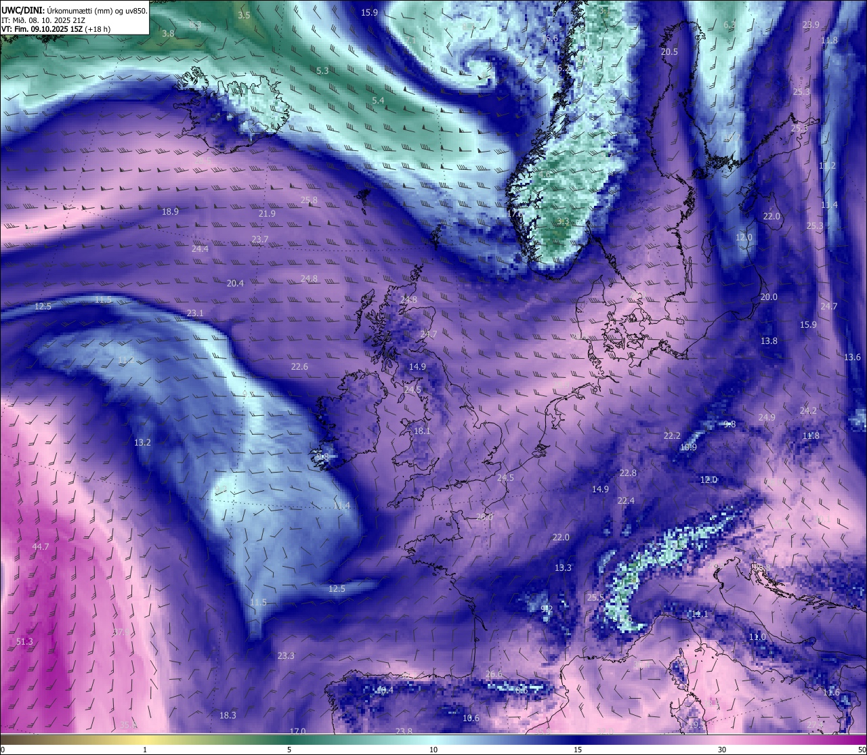This screenshot has height=755, width=867.
Task: Select the colour scale label 10
Action: pyautogui.click(x=433, y=750)
